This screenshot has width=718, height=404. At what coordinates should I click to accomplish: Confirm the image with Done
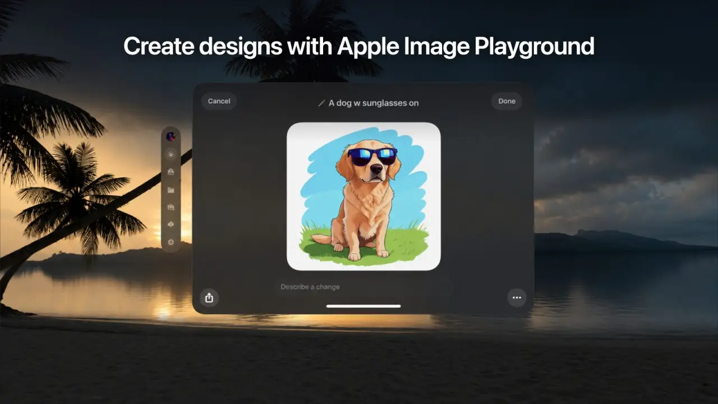tap(507, 101)
